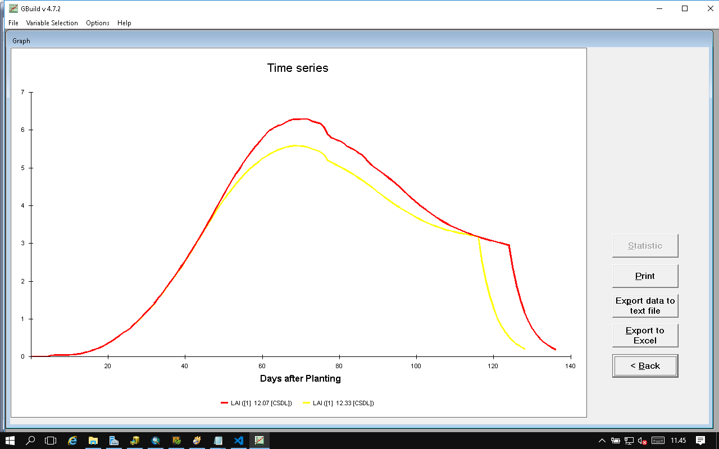Open Internet Explorer from the taskbar
The height and width of the screenshot is (449, 719).
72,441
